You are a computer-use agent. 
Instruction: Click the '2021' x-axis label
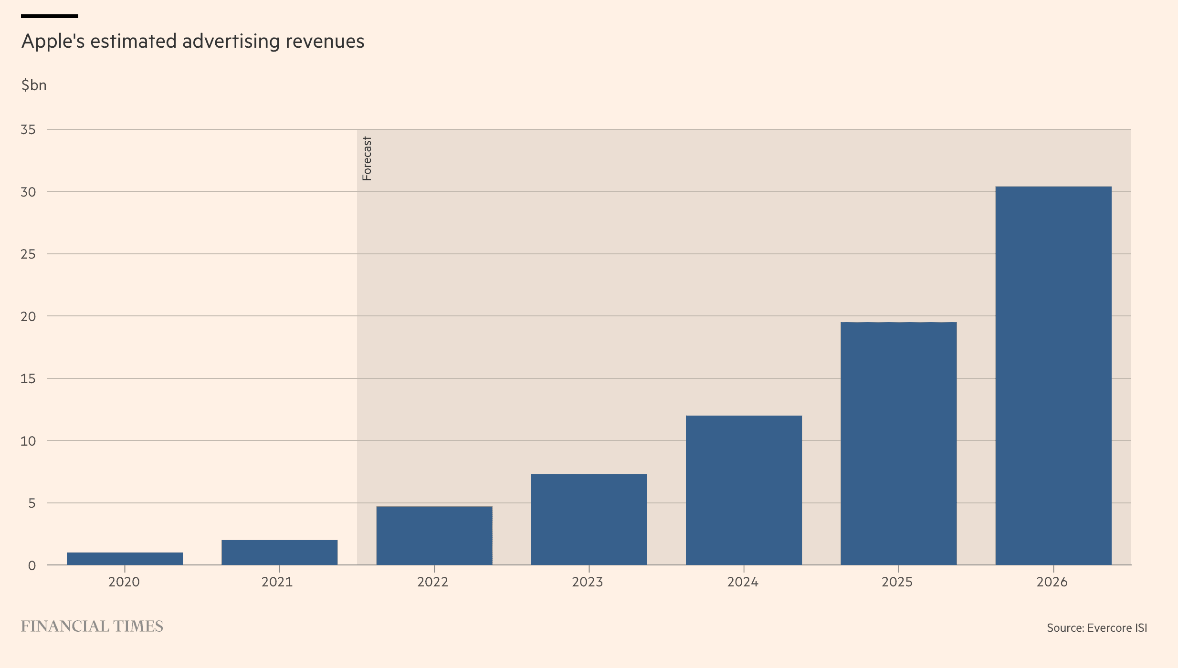click(277, 582)
